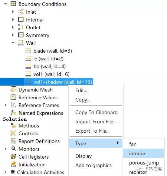Viewport: 167px width, 176px height.
Task: Select blade (wall, id=3) tree item
Action: tap(53, 51)
